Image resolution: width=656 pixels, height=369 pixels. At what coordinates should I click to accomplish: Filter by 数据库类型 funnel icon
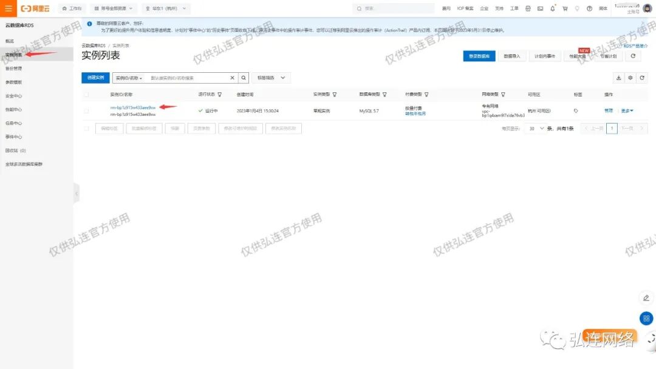click(x=384, y=95)
